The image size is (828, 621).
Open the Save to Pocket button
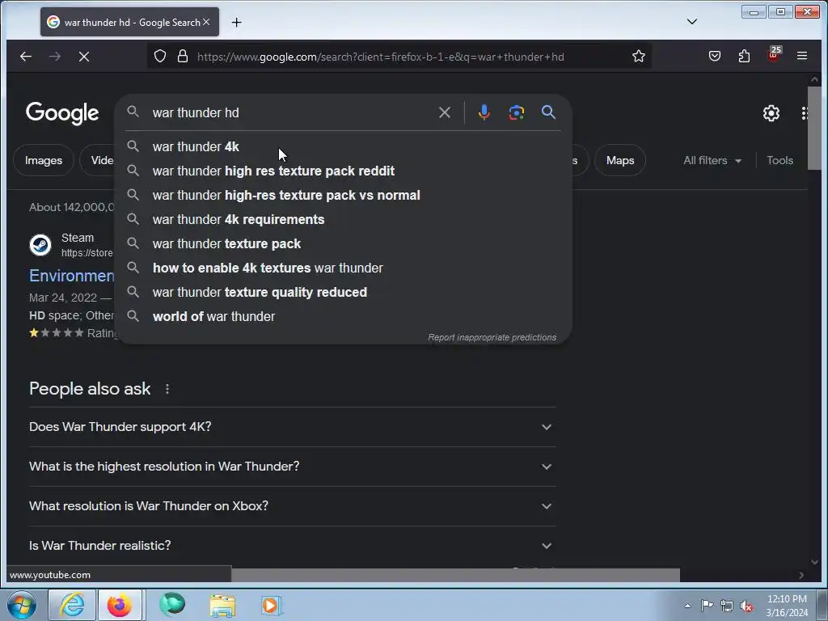coord(715,56)
